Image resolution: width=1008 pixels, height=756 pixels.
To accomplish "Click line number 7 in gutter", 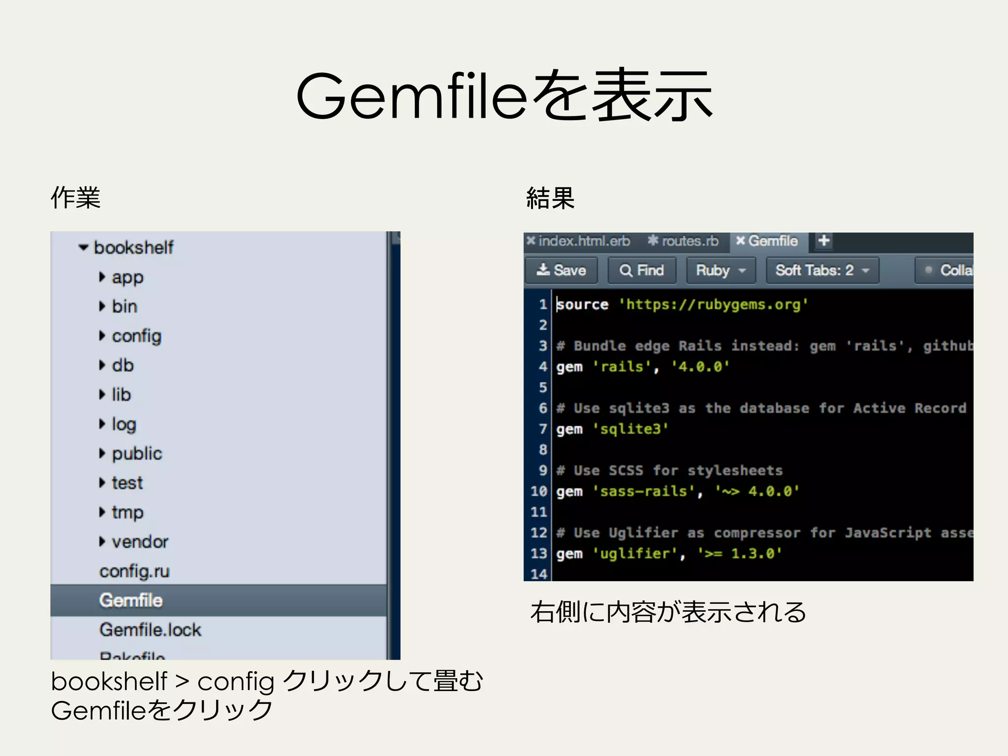I will click(x=543, y=429).
